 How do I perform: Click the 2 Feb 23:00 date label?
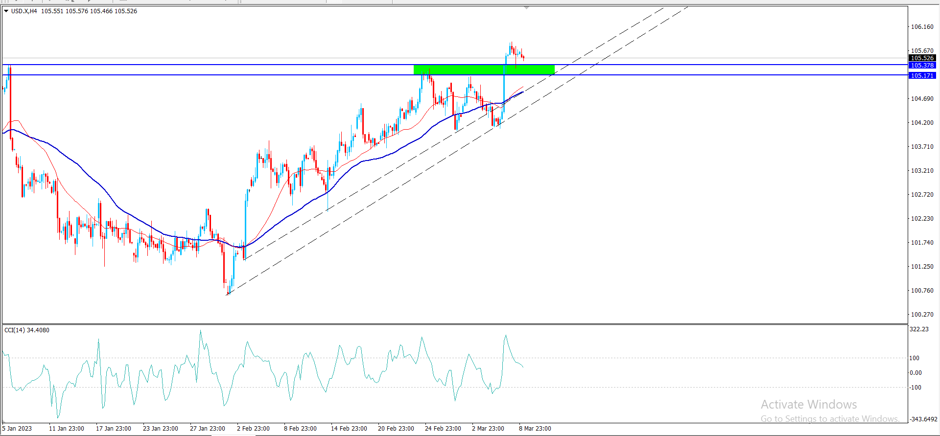pyautogui.click(x=254, y=429)
